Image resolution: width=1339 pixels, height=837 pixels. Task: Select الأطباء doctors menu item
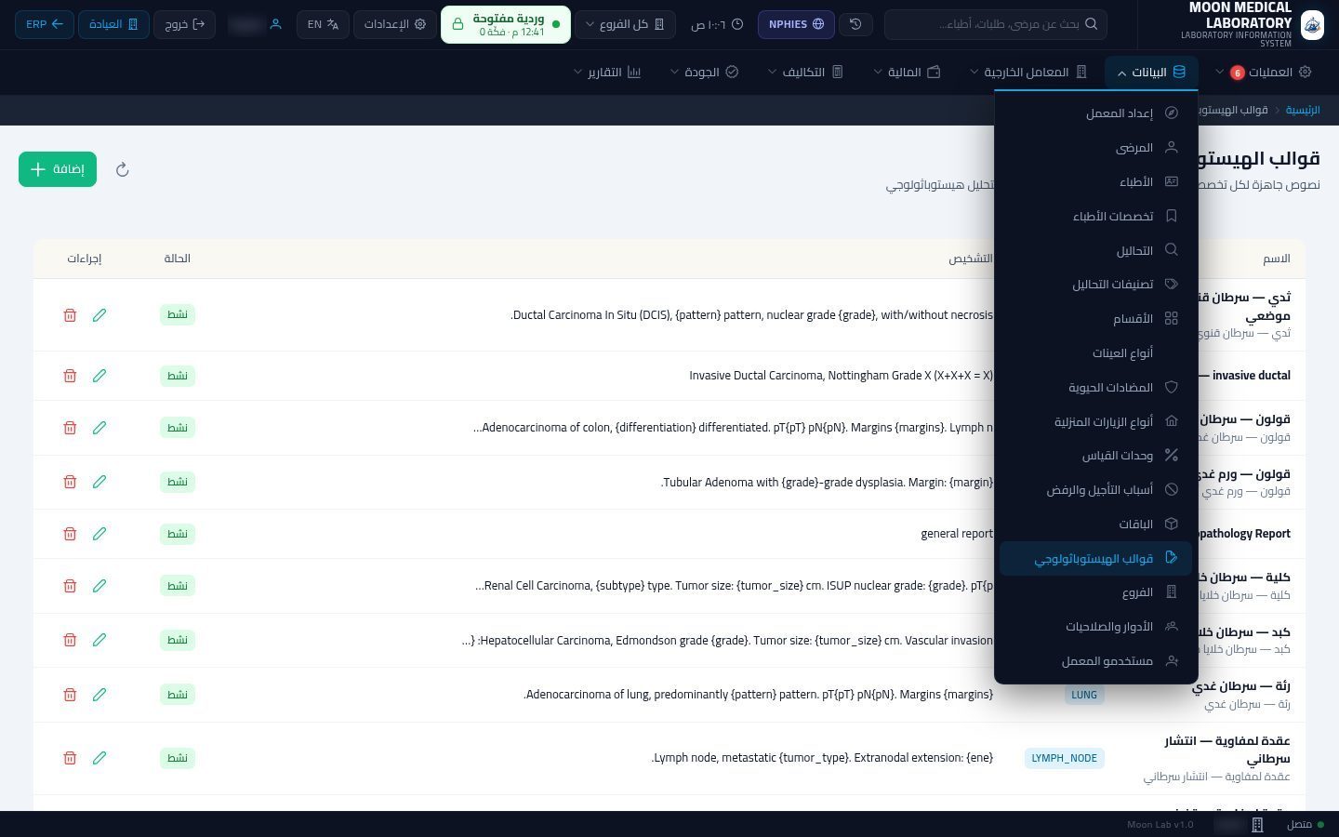tap(1095, 182)
